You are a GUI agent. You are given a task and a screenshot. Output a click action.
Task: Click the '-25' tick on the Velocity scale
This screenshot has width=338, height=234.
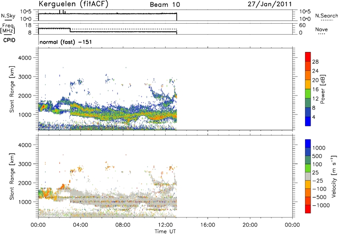pos(318,180)
